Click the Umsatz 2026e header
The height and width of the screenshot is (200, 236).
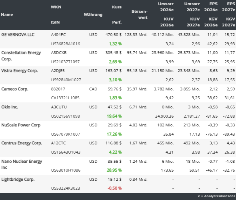click(166, 7)
